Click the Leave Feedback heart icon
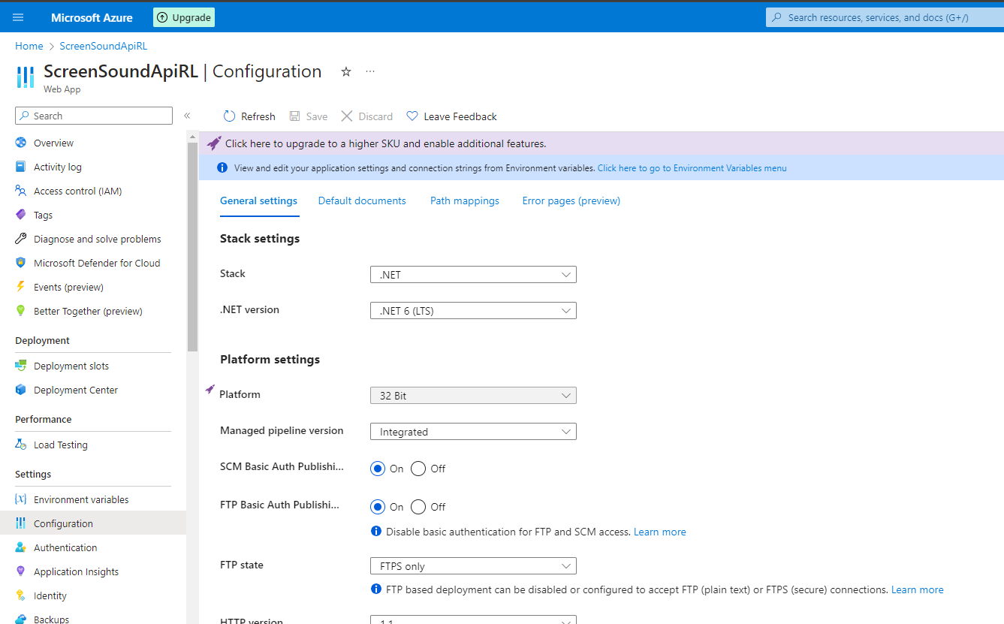This screenshot has width=1004, height=624. coord(412,116)
